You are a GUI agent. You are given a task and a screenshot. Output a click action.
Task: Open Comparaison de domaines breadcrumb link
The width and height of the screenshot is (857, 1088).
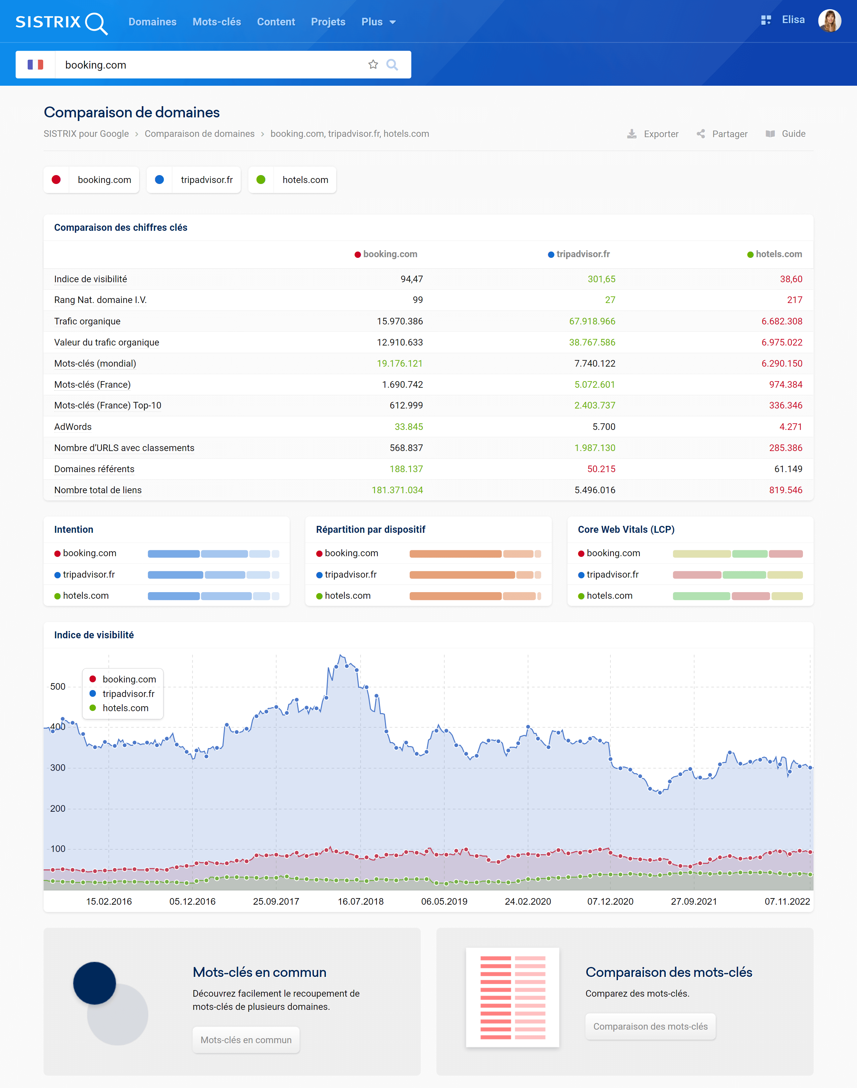pyautogui.click(x=200, y=134)
